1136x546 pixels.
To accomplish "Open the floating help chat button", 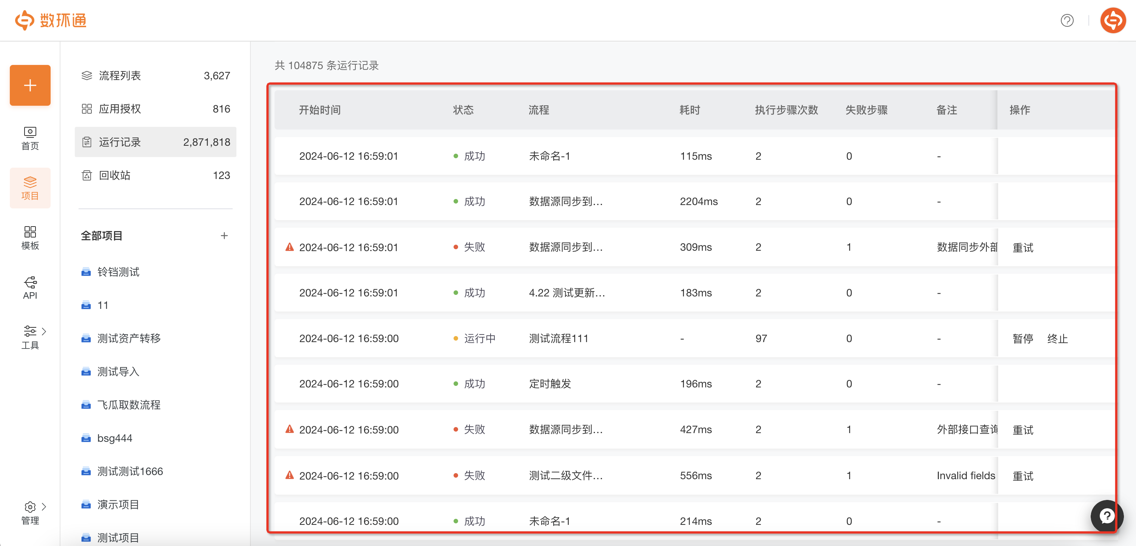I will (x=1107, y=516).
